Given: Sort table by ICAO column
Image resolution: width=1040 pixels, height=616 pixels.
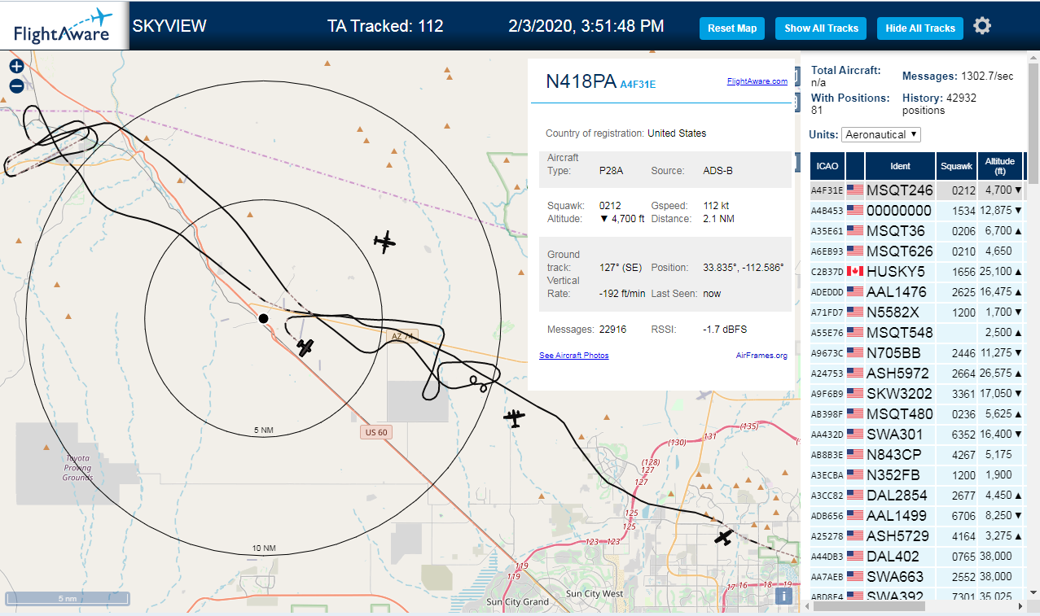Looking at the screenshot, I should [827, 166].
